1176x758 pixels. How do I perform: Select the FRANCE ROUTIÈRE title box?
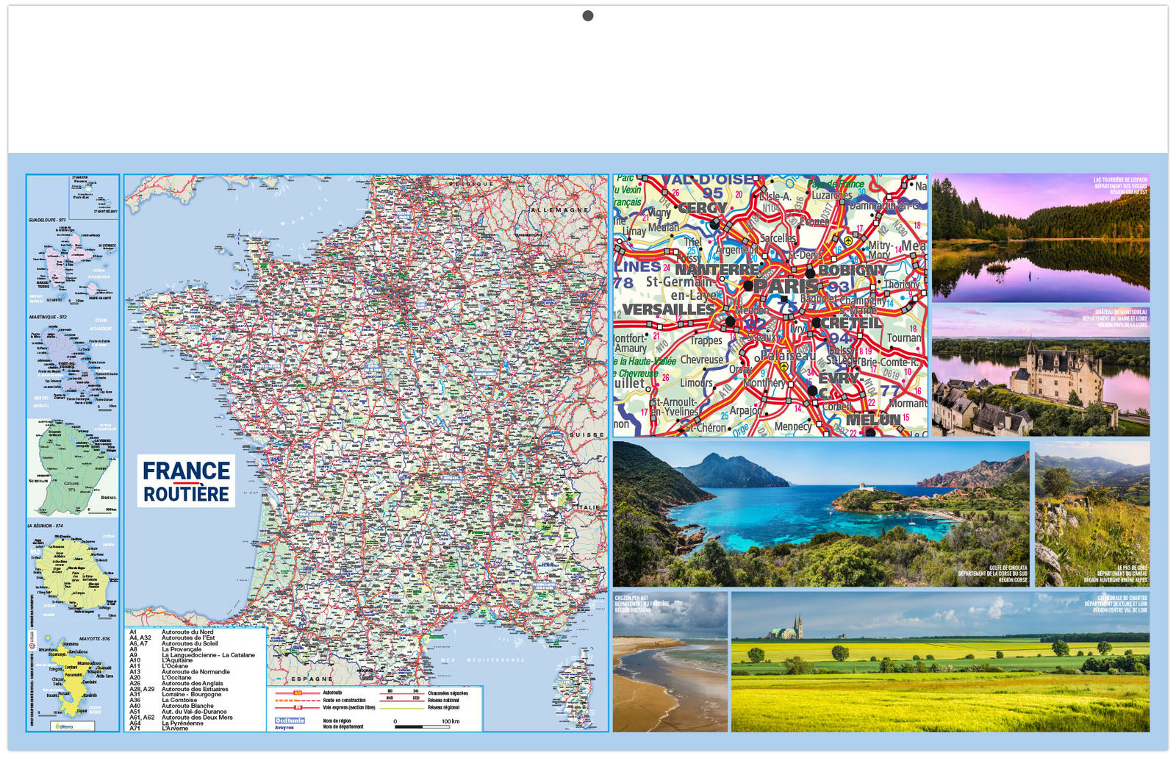click(186, 482)
